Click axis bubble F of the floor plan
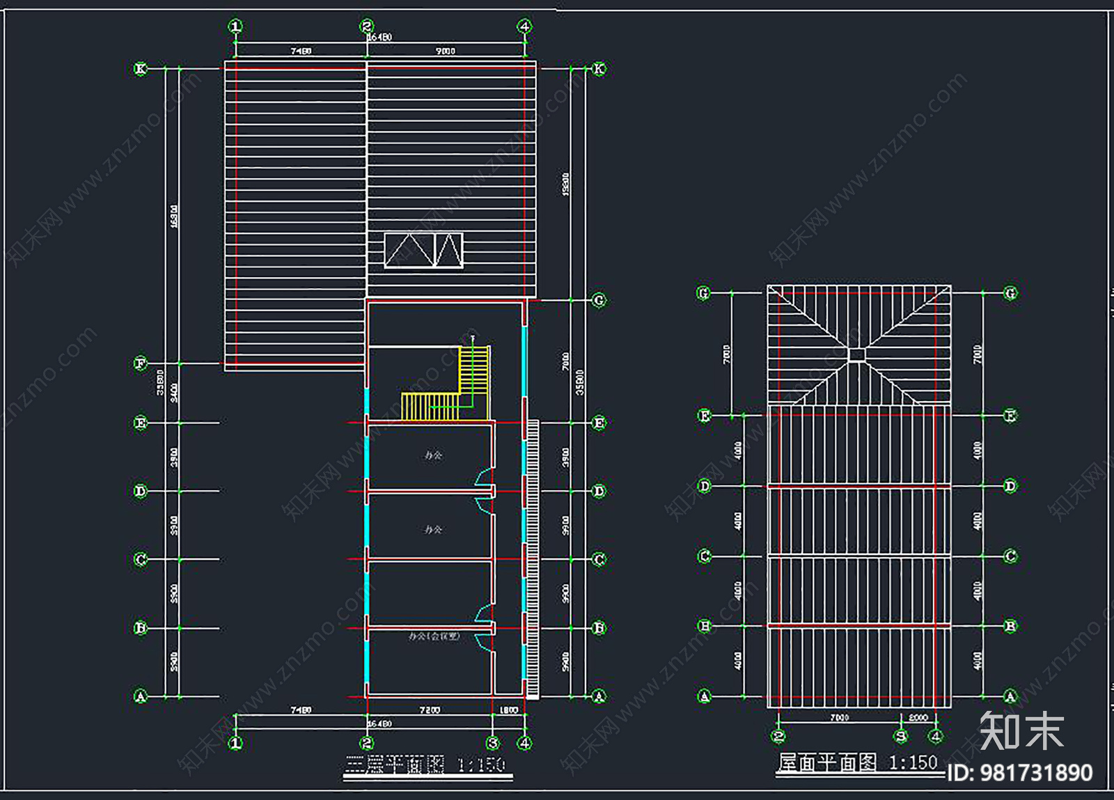1114x800 pixels. click(x=141, y=363)
